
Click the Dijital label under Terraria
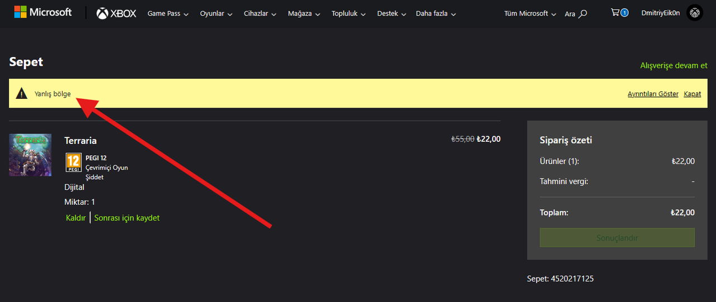[74, 187]
